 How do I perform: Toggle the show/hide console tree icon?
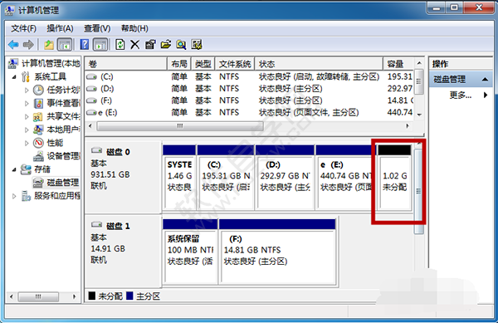coord(65,45)
